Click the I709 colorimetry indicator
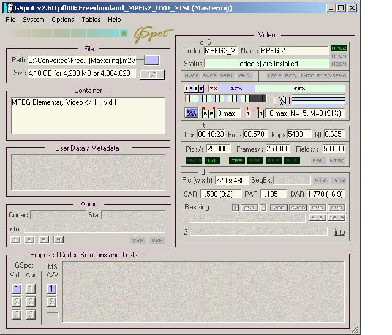 coord(274,75)
